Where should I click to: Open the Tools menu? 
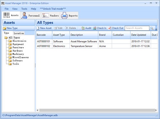point(24,9)
